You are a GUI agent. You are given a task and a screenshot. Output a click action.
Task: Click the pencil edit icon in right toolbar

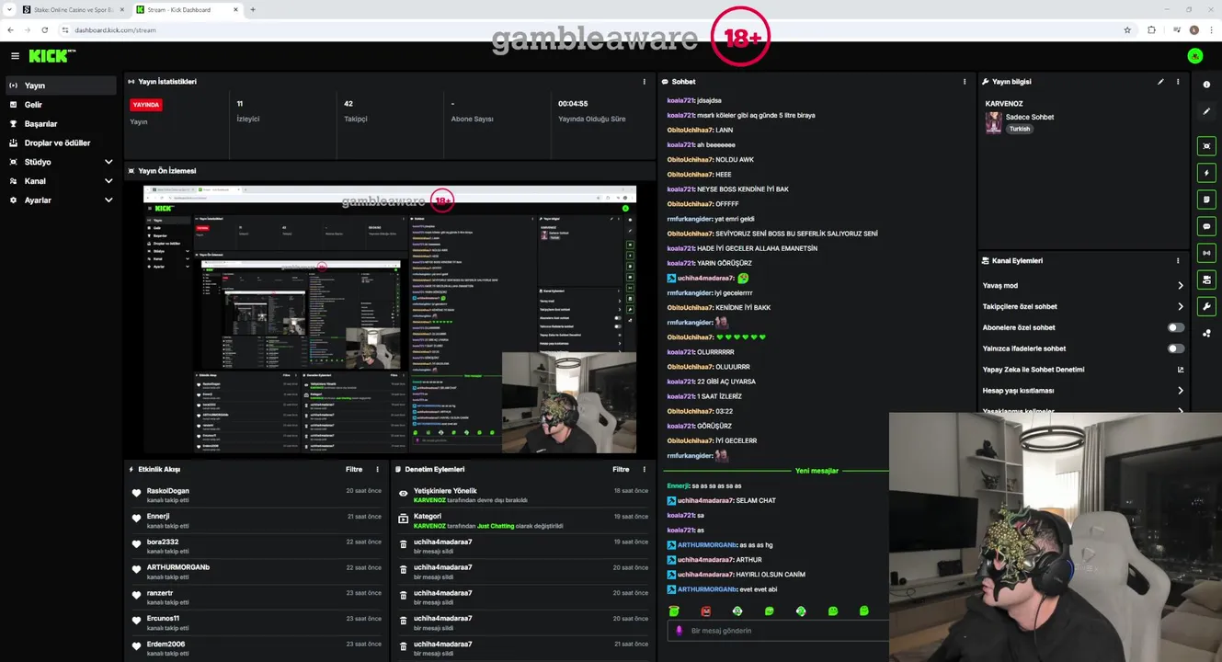click(x=1206, y=111)
